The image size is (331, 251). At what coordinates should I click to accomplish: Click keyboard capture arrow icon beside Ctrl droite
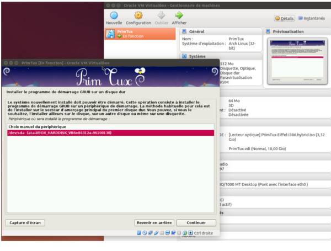tap(190, 233)
